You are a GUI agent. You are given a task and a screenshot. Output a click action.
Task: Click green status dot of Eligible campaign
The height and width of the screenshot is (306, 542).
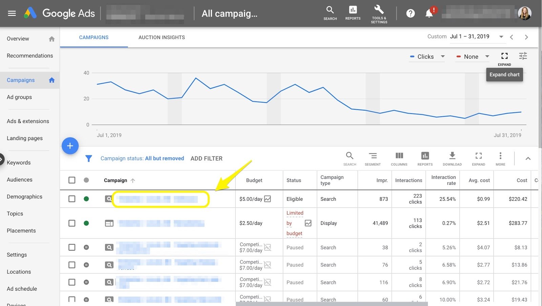[86, 199]
